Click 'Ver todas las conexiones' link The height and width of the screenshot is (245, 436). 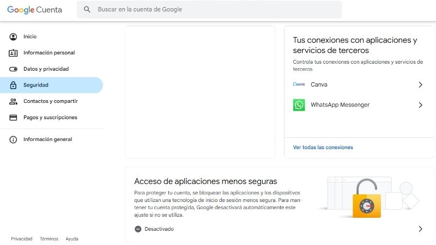323,148
